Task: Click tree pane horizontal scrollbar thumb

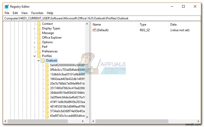Action: 38,121
